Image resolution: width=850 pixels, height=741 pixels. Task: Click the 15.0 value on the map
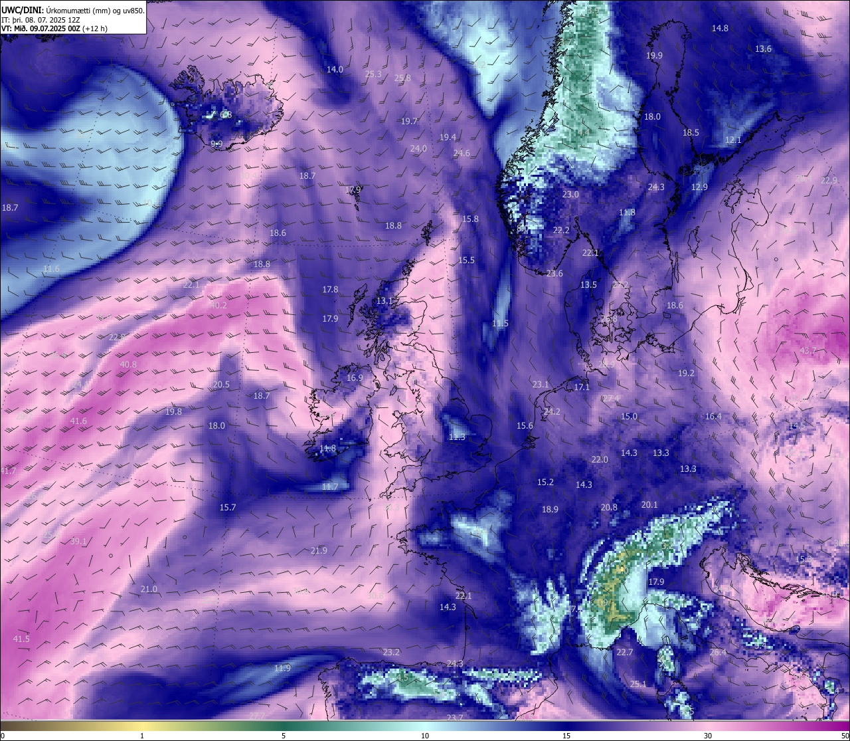pyautogui.click(x=629, y=417)
